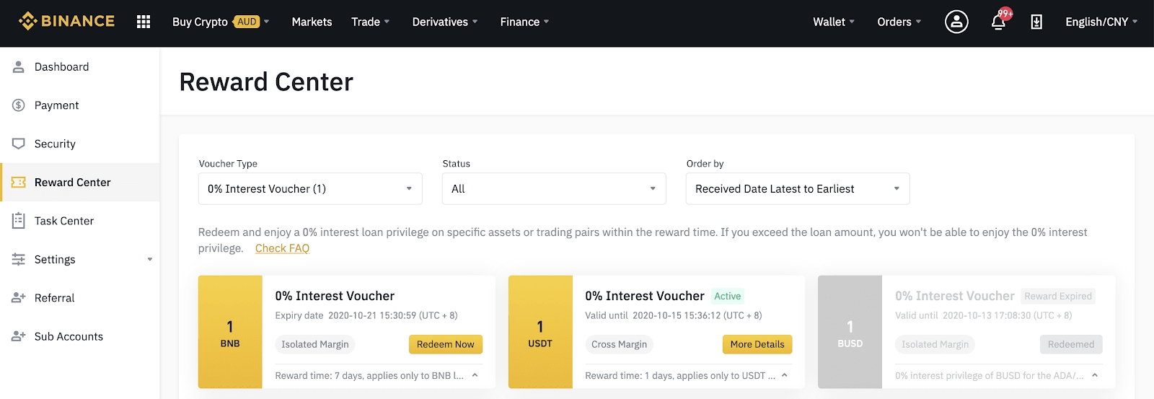
Task: Click More Details on the USDT voucher
Action: [757, 344]
